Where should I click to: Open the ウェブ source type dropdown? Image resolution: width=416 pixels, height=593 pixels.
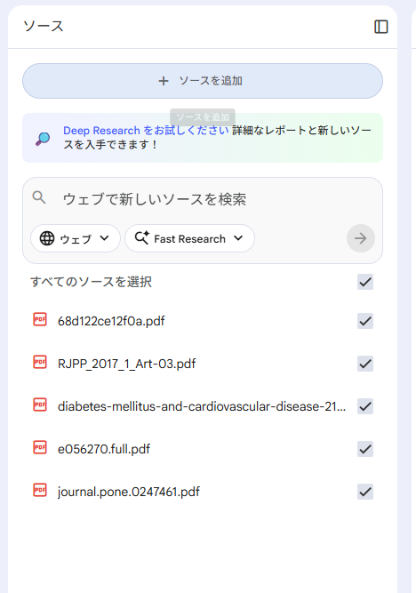pos(76,238)
